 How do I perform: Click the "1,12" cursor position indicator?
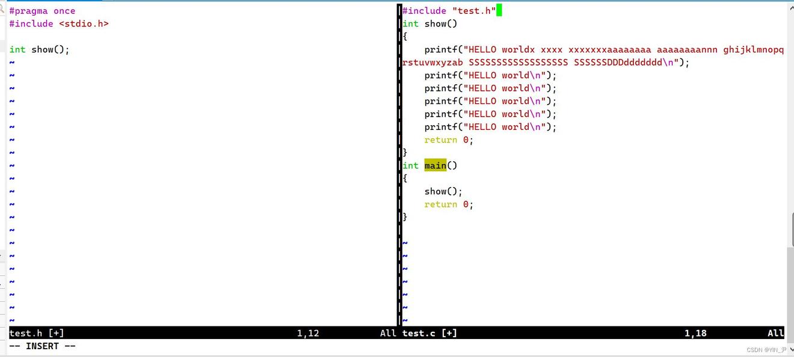308,333
